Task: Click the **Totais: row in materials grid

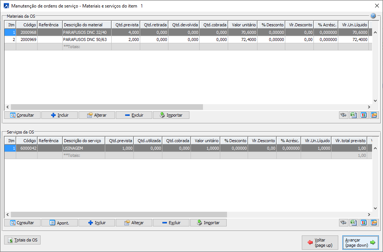Action: click(188, 47)
